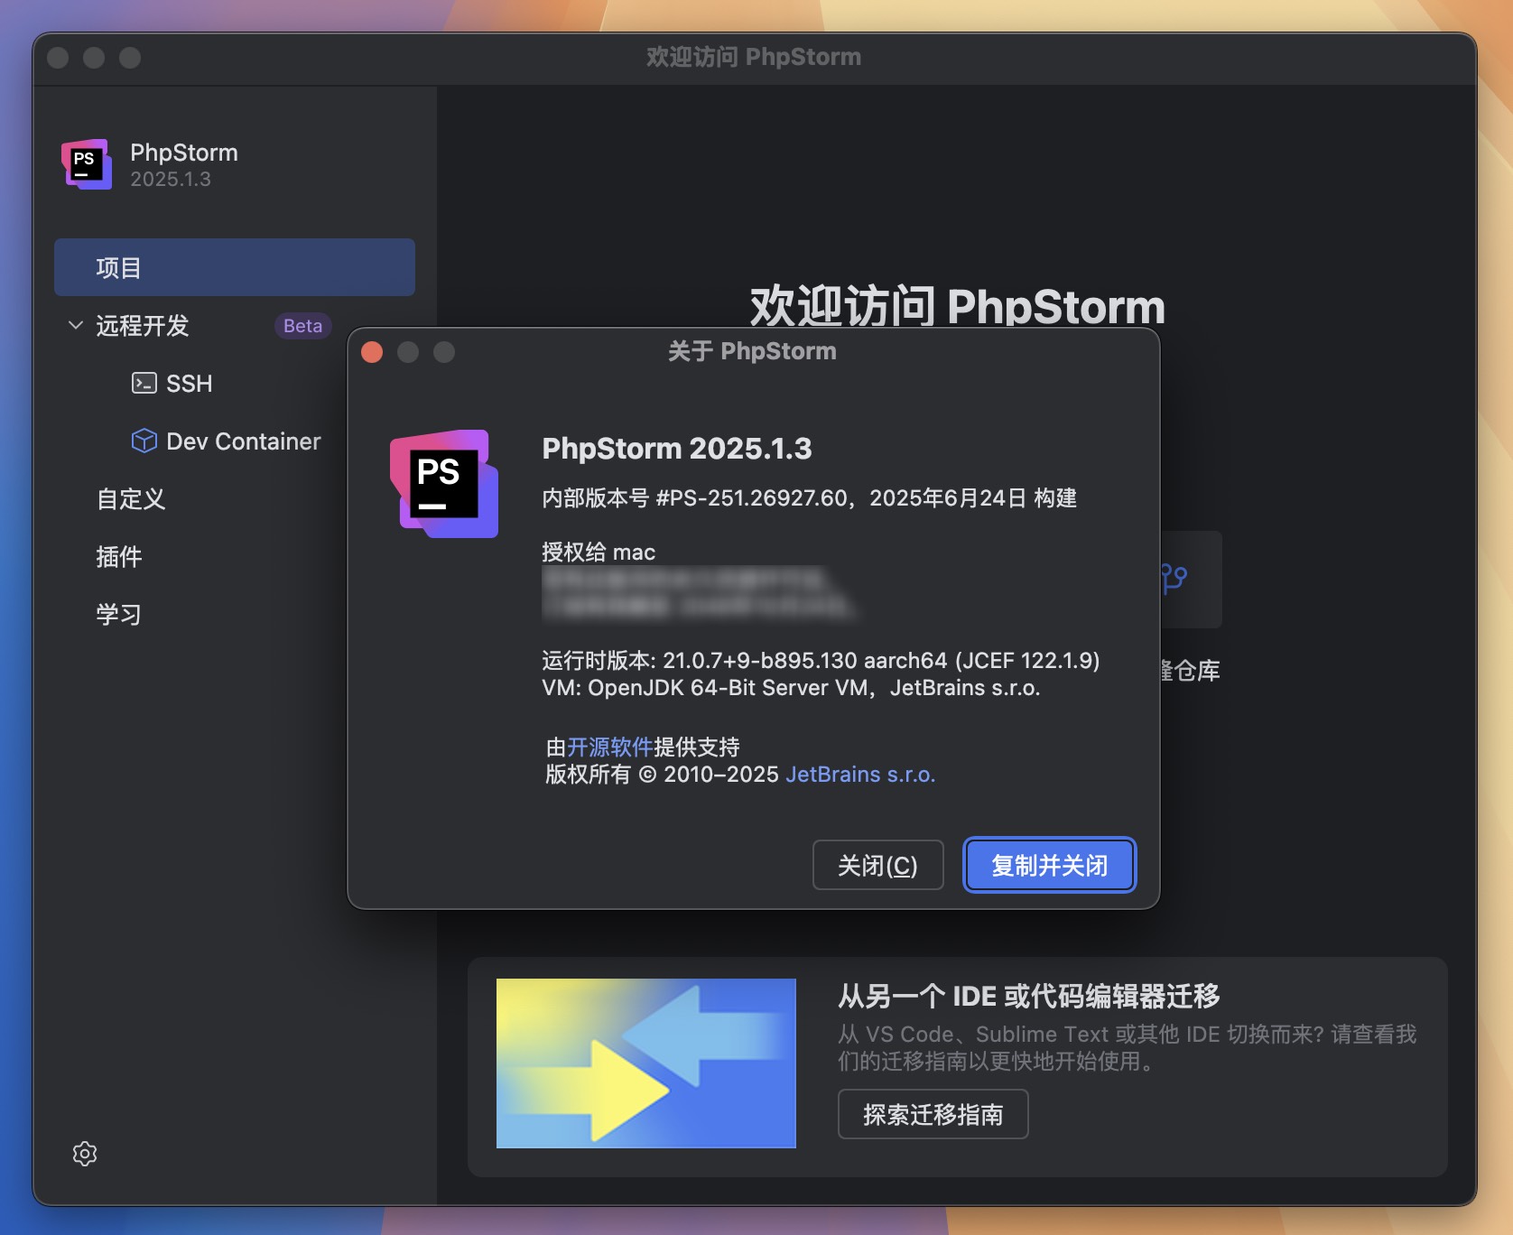The image size is (1513, 1235).
Task: Click the build number #PS-251.26927.60 text
Action: pyautogui.click(x=752, y=498)
